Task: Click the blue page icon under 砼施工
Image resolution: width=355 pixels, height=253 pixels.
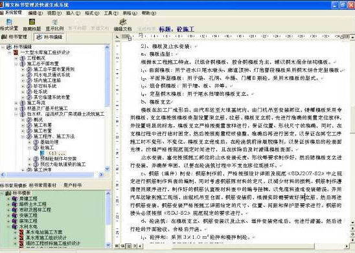Action: (42, 153)
